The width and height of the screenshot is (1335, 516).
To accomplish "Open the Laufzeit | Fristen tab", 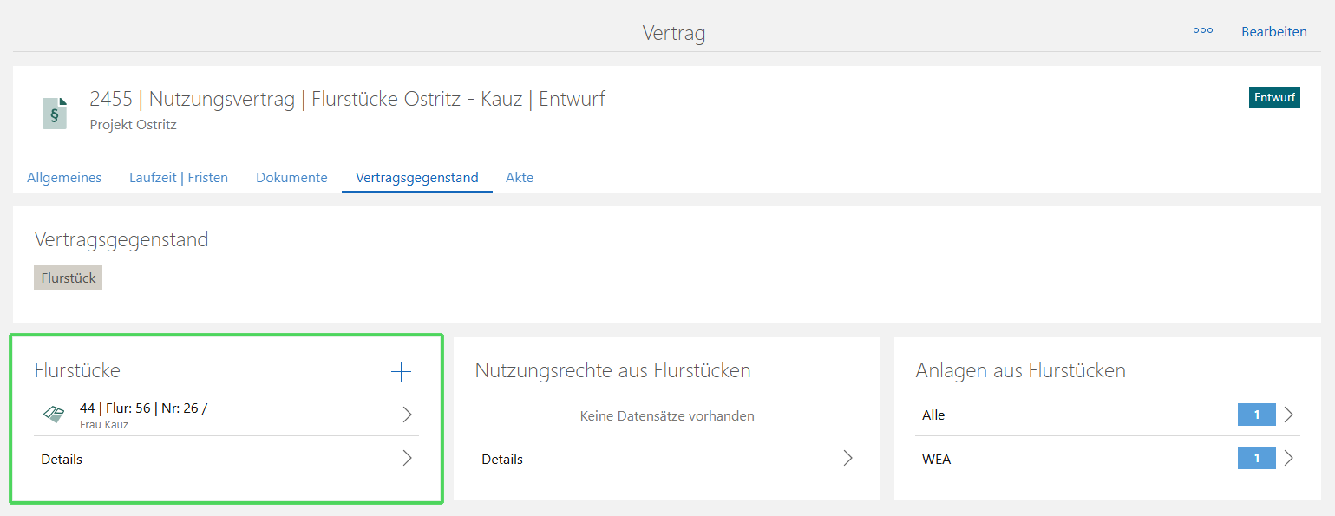I will click(x=179, y=178).
